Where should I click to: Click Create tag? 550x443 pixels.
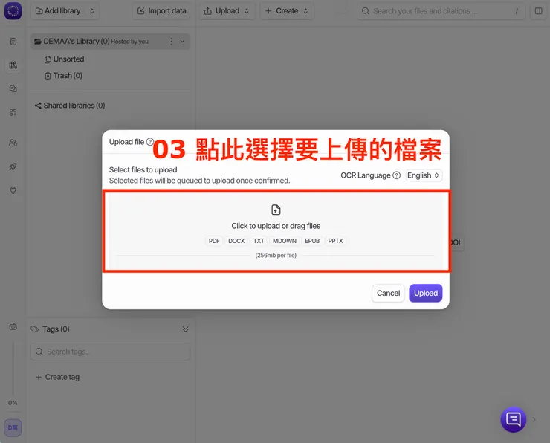click(x=58, y=377)
